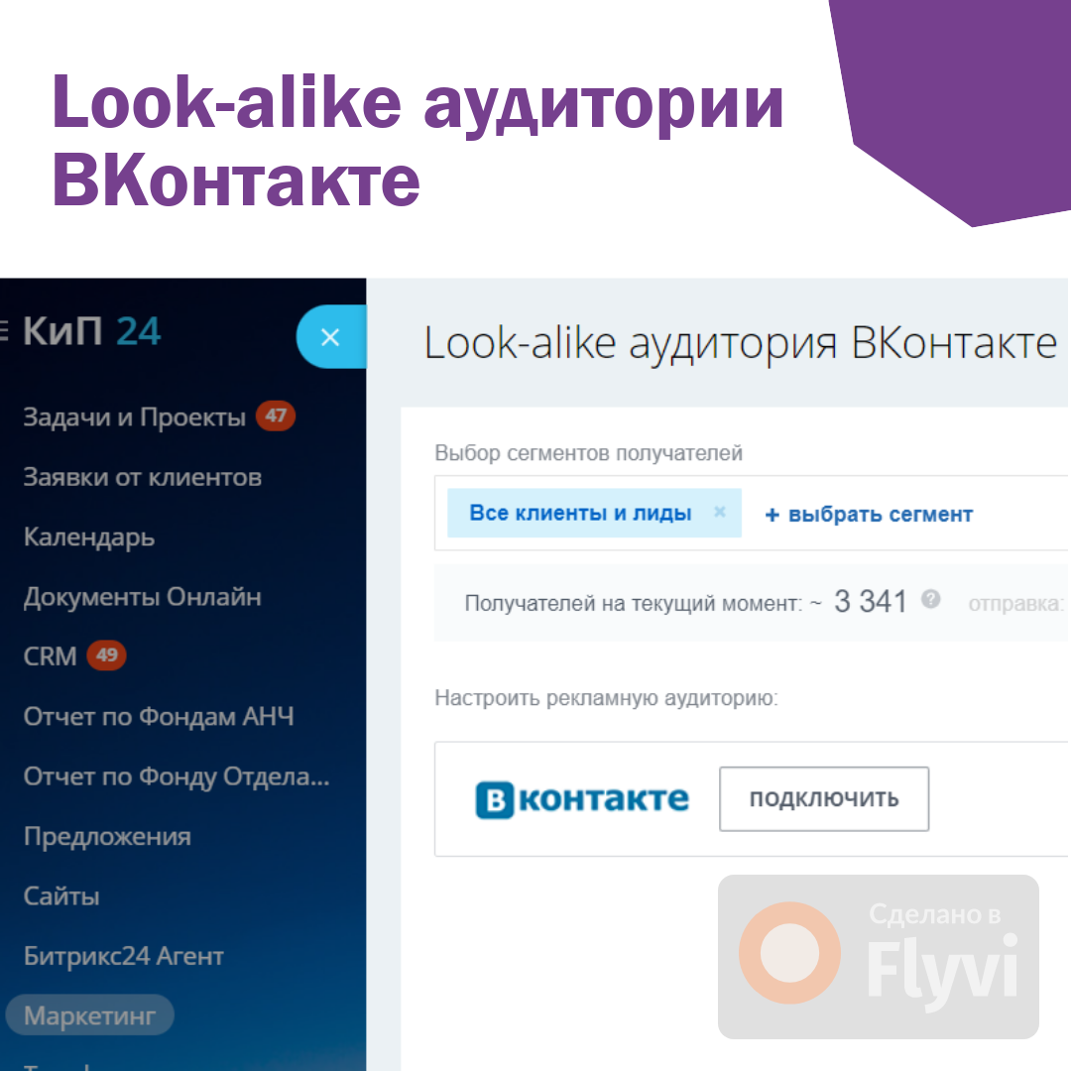Click the ВКонтакте logo
The width and height of the screenshot is (1071, 1071).
coord(582,799)
